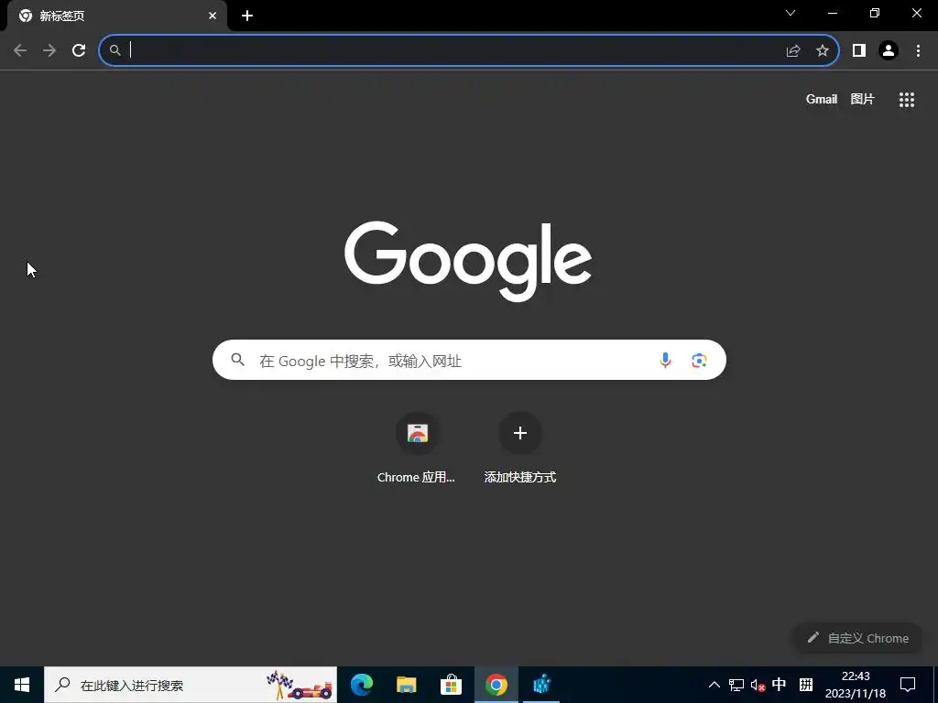The width and height of the screenshot is (938, 703).
Task: Close the 新标签页 tab
Action: (213, 16)
